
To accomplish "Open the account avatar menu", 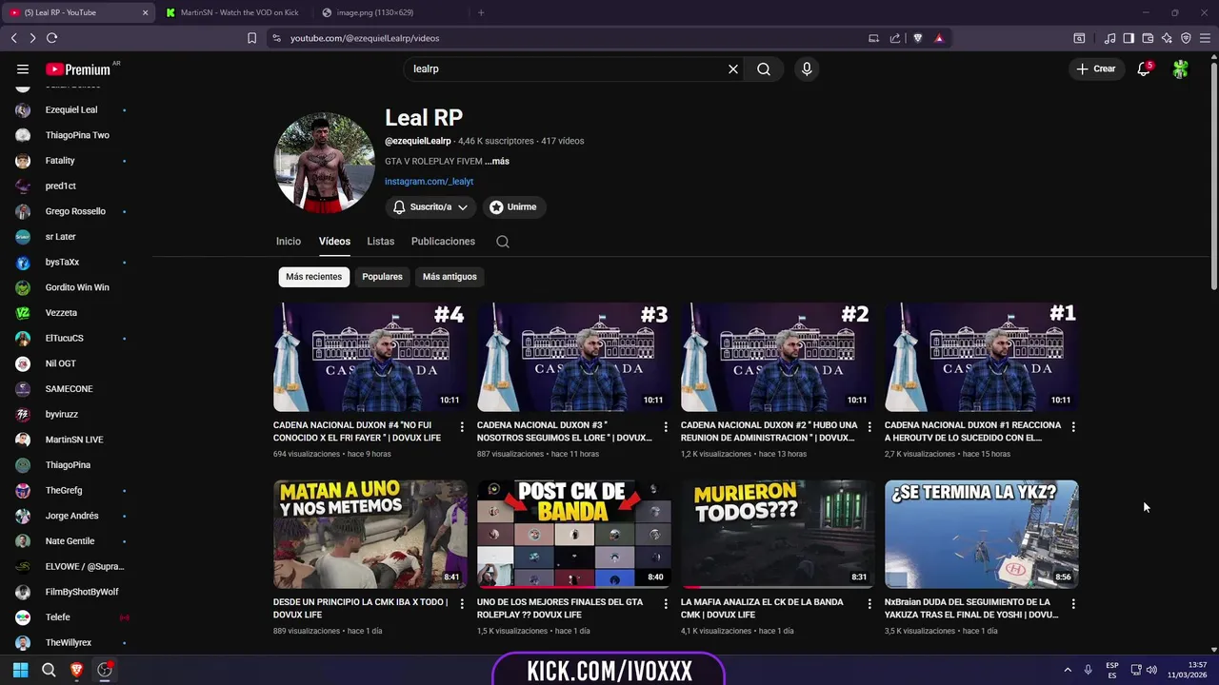I will 1181,68.
